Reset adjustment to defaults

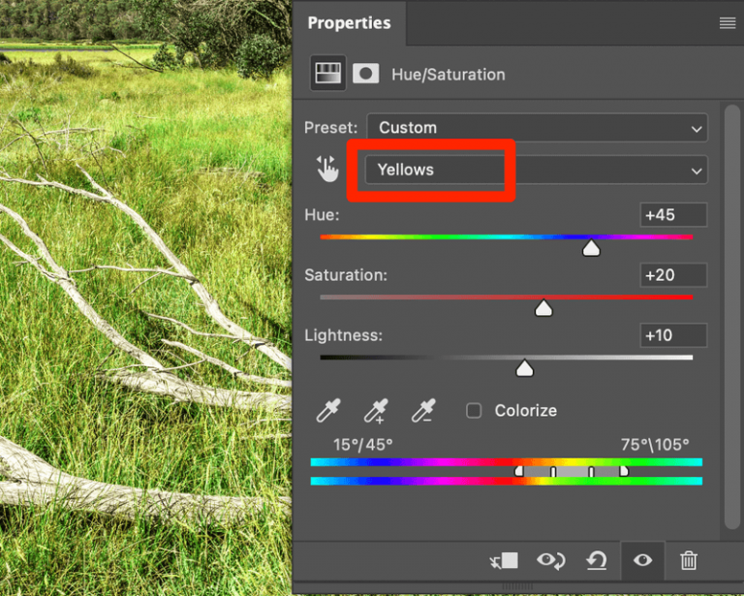597,560
